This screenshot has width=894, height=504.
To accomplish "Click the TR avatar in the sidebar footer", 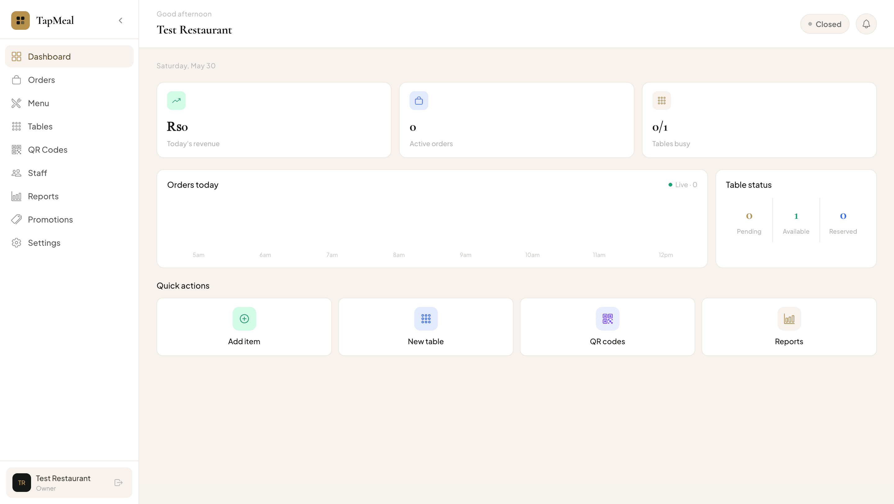I will [x=21, y=483].
